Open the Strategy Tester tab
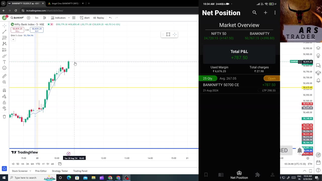322x181 pixels. click(x=60, y=171)
